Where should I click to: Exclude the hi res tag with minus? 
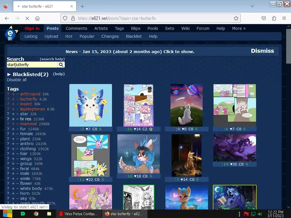(x=17, y=119)
